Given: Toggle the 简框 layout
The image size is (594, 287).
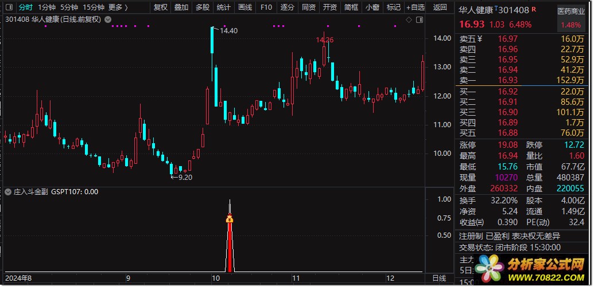Looking at the screenshot, I should pyautogui.click(x=351, y=7).
